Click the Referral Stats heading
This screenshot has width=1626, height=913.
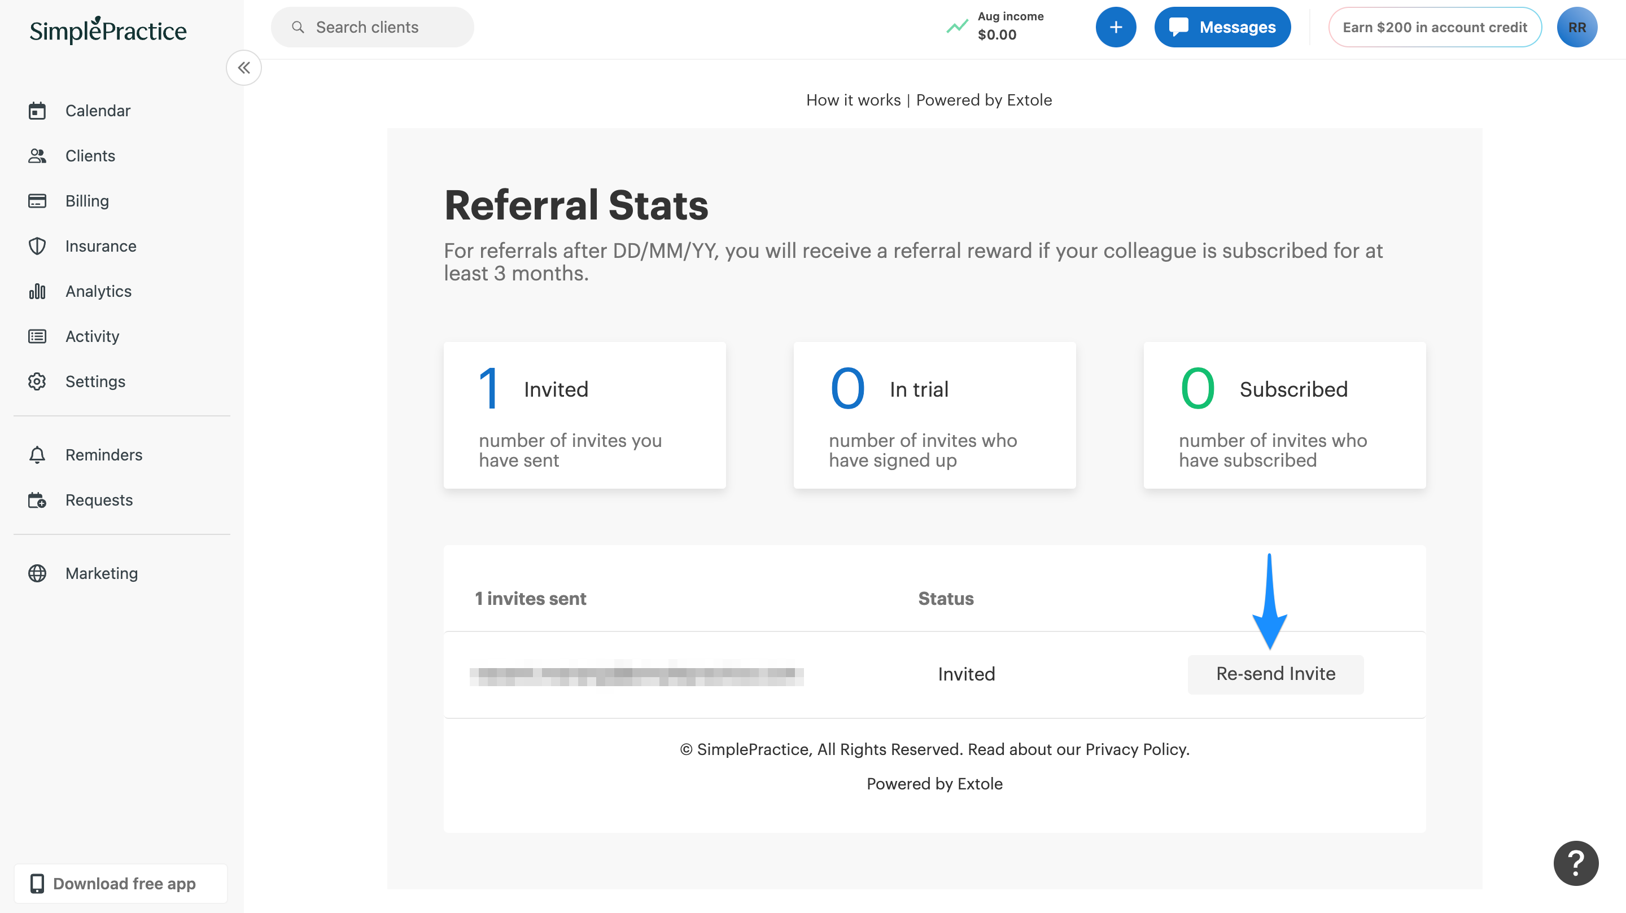pyautogui.click(x=576, y=205)
